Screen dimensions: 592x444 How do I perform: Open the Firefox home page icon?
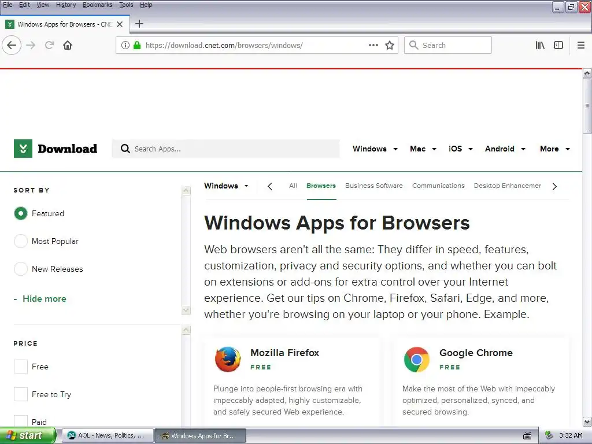[68, 45]
